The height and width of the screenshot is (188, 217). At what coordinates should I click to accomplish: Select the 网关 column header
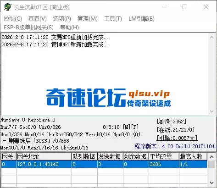pyautogui.click(x=8, y=156)
